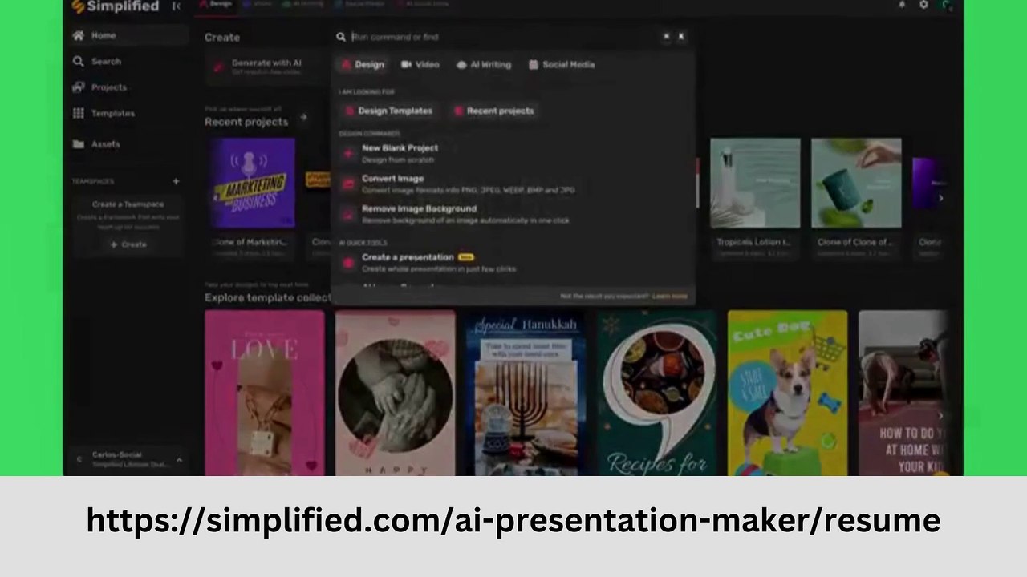Open the Love template card

(265, 393)
